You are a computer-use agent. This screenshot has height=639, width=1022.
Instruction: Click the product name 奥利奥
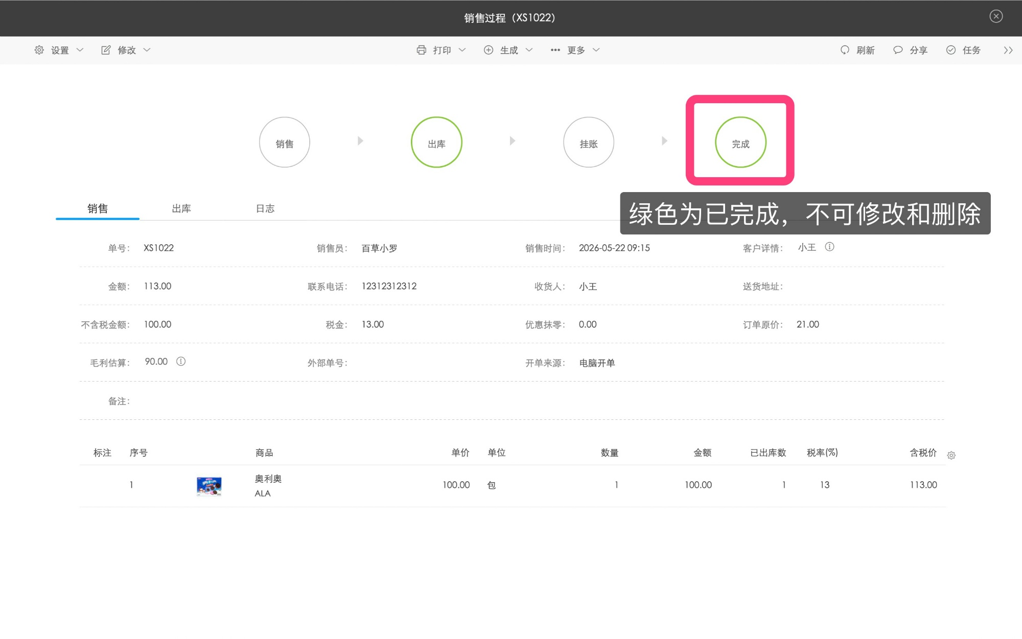pyautogui.click(x=268, y=479)
